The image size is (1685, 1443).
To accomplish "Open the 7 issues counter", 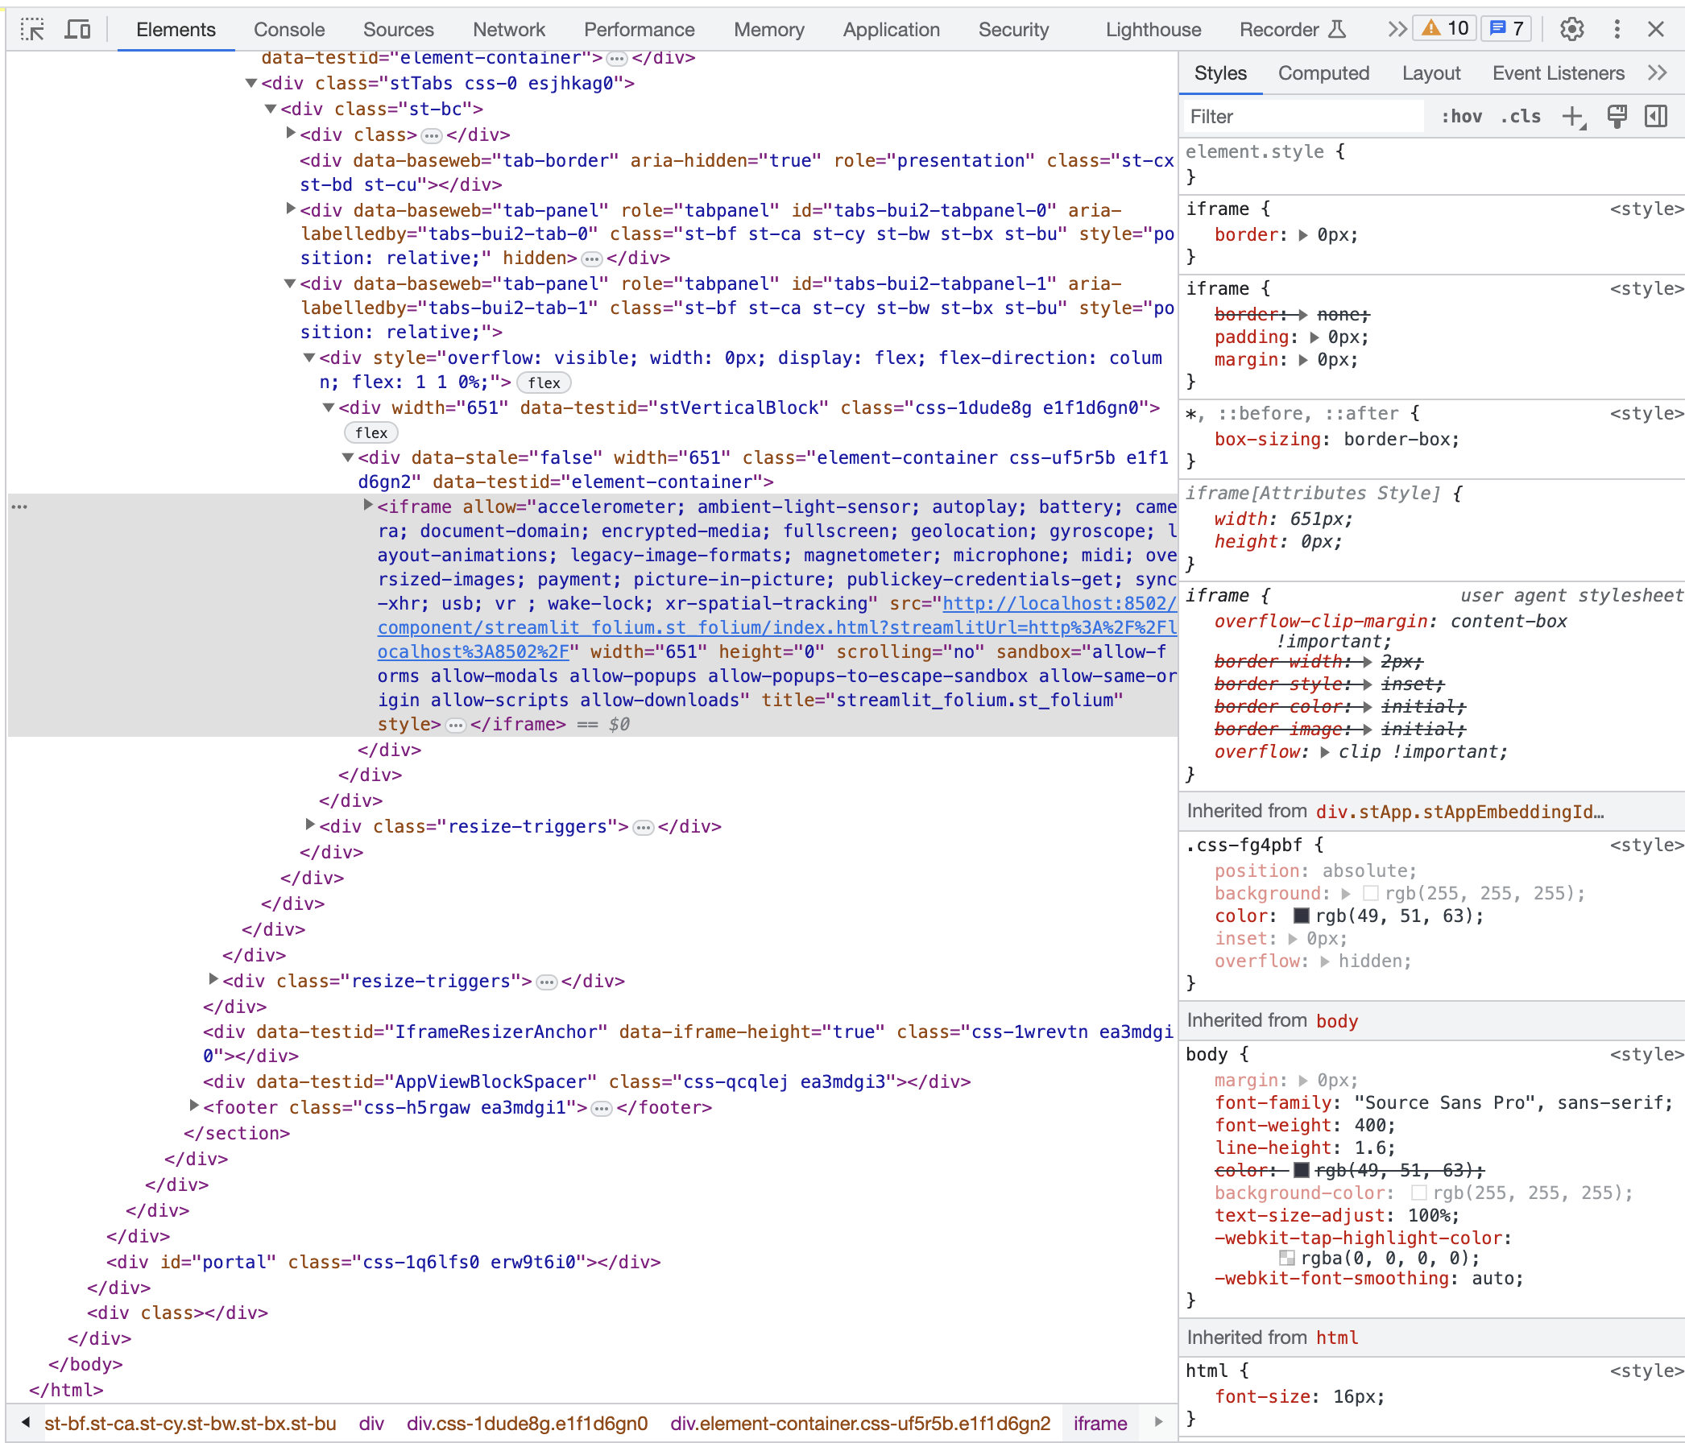I will (1505, 27).
